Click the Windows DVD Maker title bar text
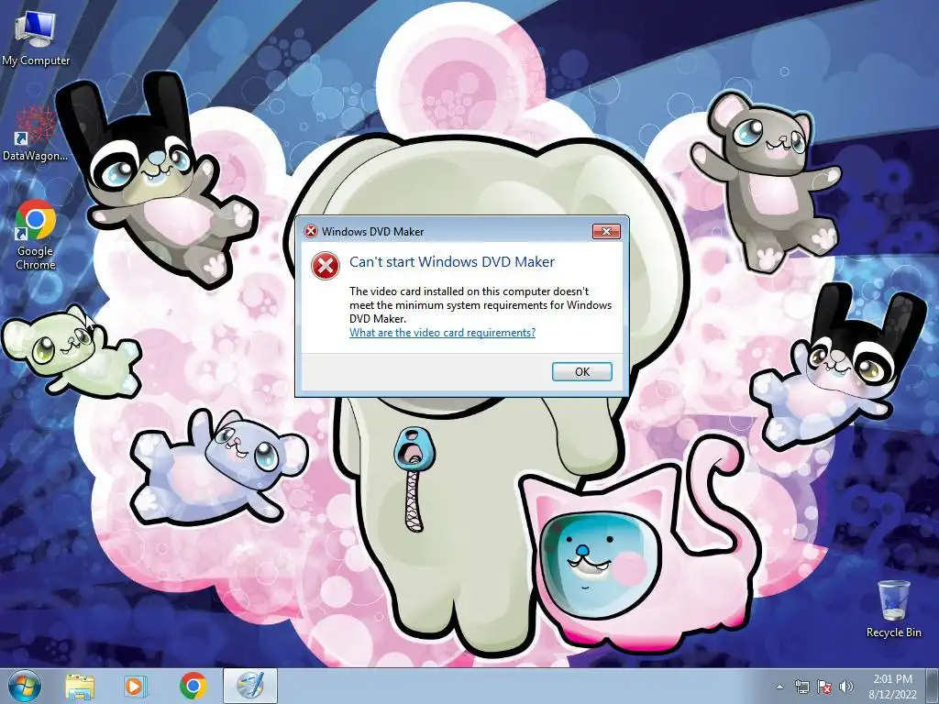The width and height of the screenshot is (939, 704). click(372, 232)
